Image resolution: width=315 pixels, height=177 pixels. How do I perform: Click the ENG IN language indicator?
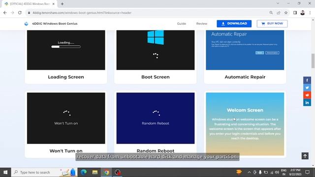click(x=283, y=172)
